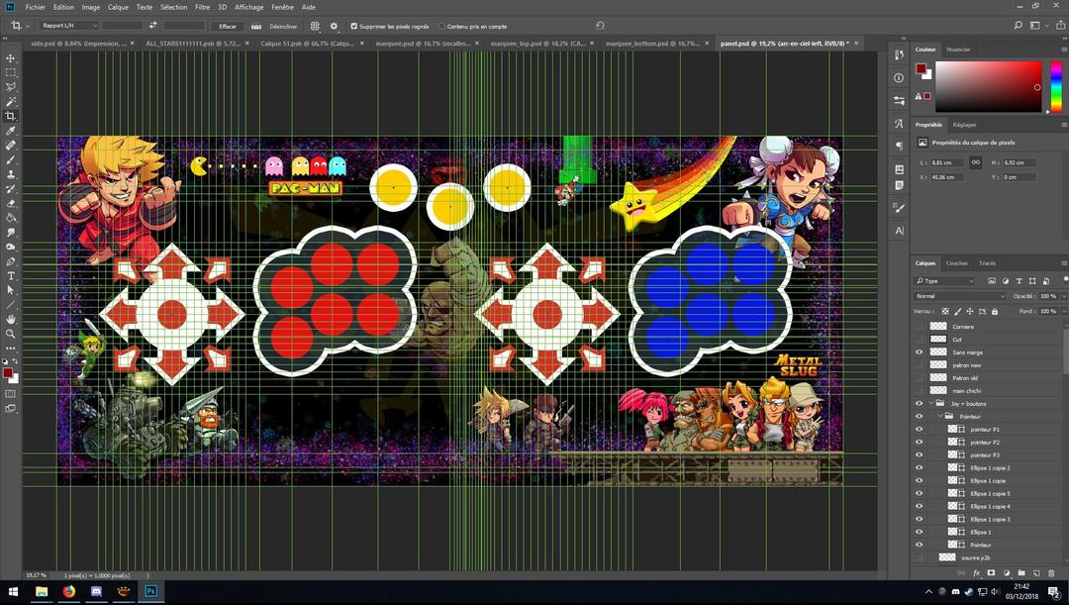
Task: Select the Brush tool
Action: [11, 159]
